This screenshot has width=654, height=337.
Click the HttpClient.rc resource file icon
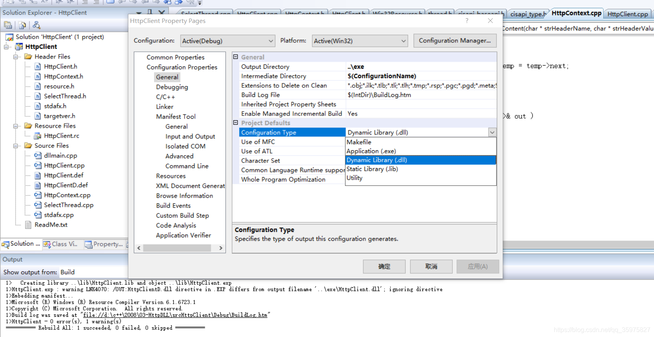(x=38, y=136)
